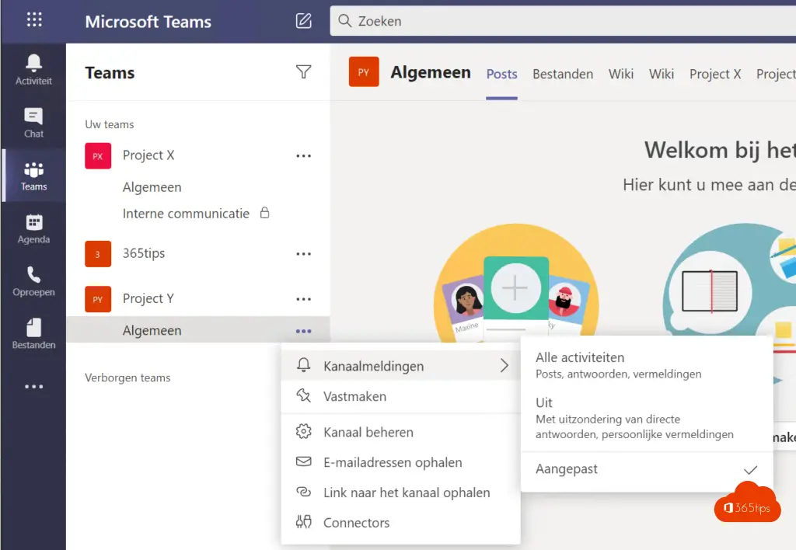
Task: Select the Aangepast notification option
Action: [x=647, y=468]
